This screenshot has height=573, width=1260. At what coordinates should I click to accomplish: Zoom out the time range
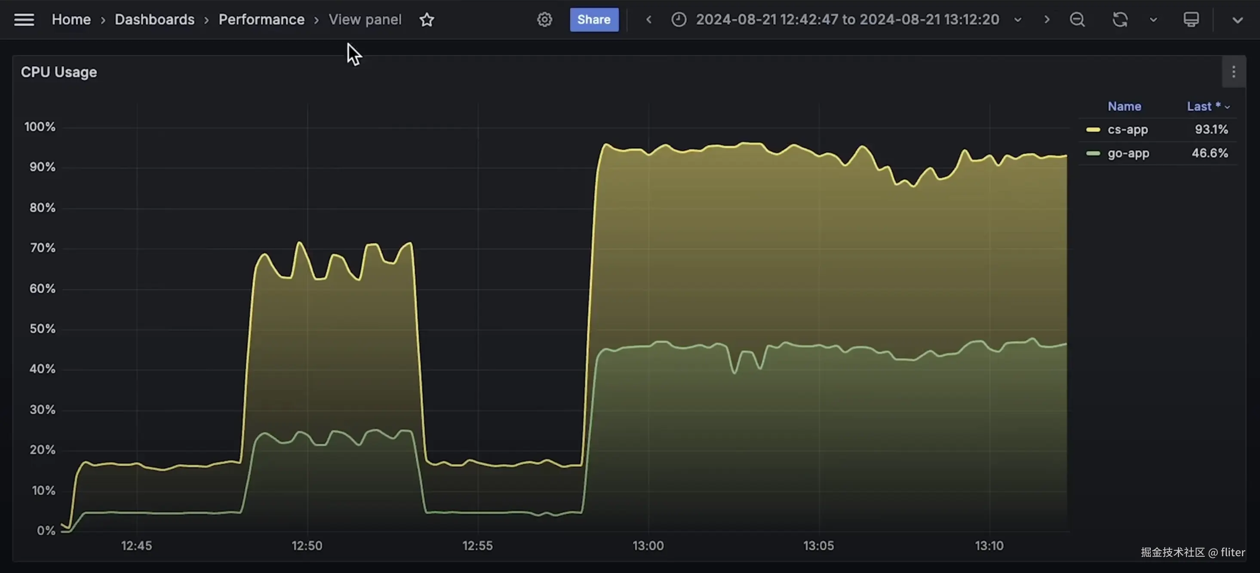1077,19
